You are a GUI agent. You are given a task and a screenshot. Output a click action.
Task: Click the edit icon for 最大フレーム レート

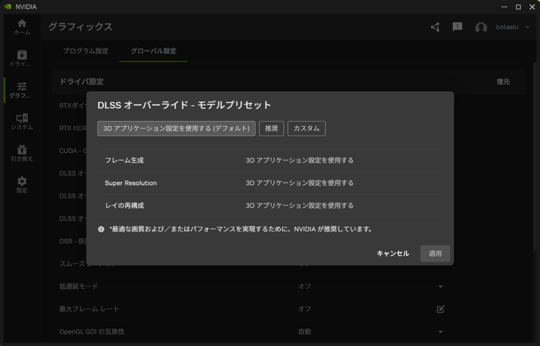[440, 309]
